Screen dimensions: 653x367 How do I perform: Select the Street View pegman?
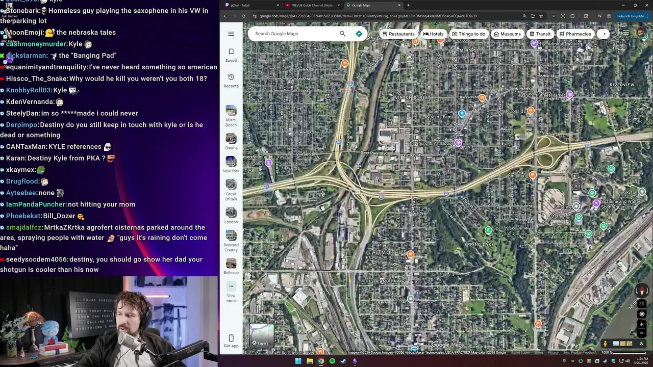tap(605, 344)
